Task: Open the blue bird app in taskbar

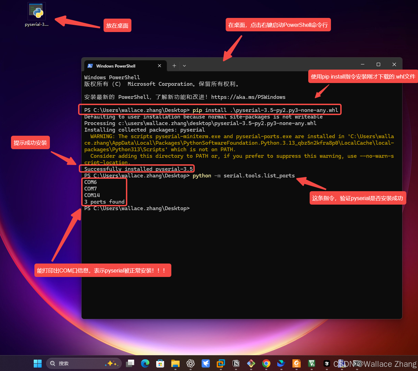Action: (206, 363)
